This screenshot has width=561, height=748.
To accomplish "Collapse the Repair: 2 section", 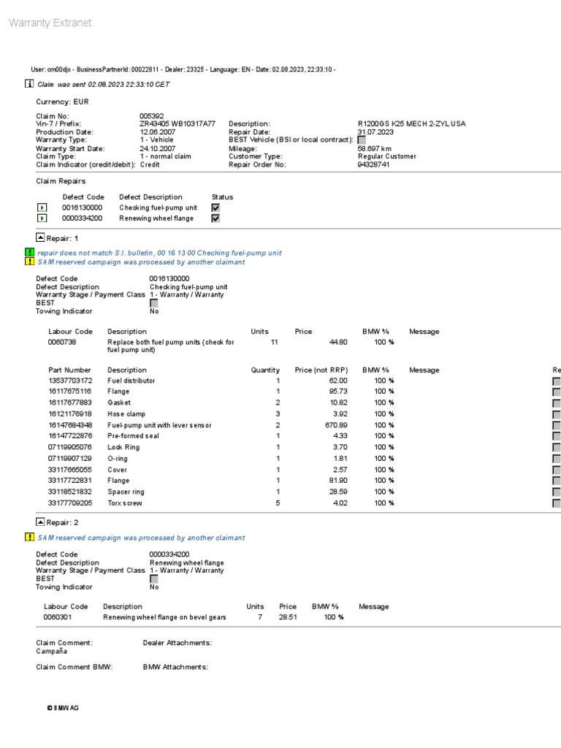I will [40, 522].
